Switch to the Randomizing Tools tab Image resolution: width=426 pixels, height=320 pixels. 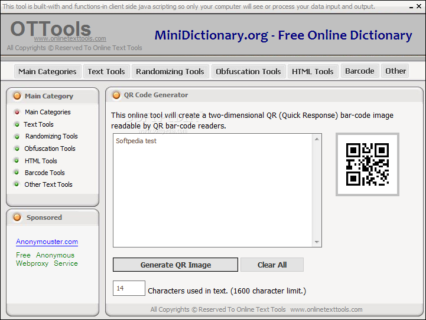click(x=170, y=71)
